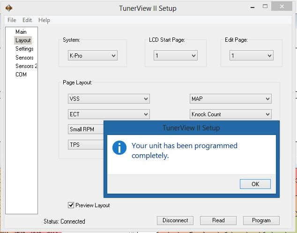Click OK in the programmed dialog
Image resolution: width=297 pixels, height=233 pixels.
click(x=255, y=184)
